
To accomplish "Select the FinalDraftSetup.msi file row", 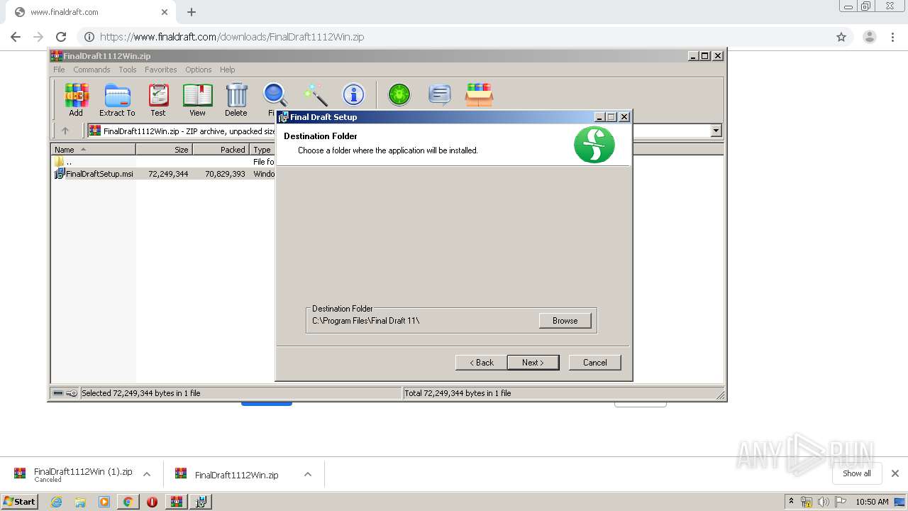I will 163,174.
